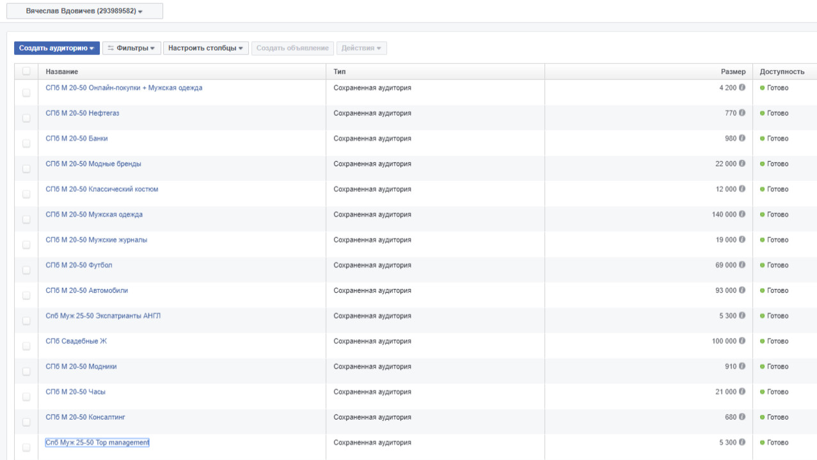The width and height of the screenshot is (817, 460).
Task: Open the Настроить столбцы dropdown
Action: click(205, 49)
